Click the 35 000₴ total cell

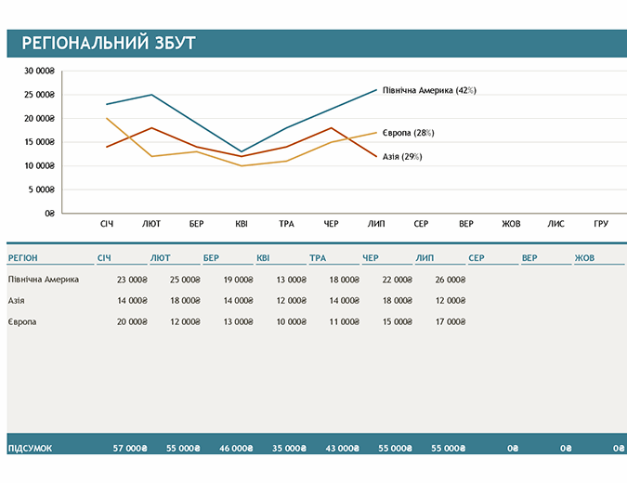coord(291,448)
